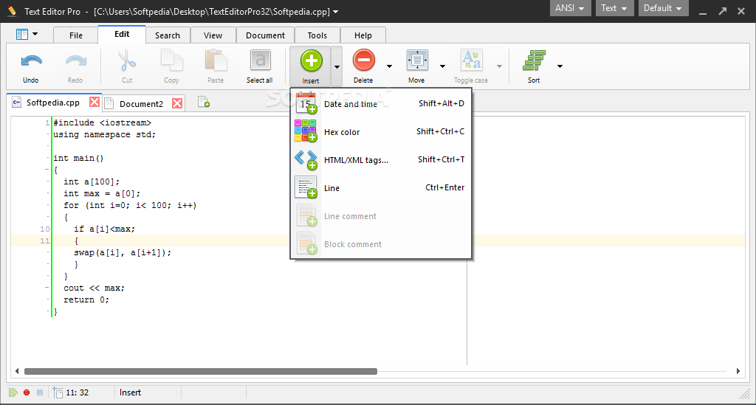Viewport: 756px width, 405px height.
Task: Click the macro stop icon
Action: pyautogui.click(x=40, y=392)
